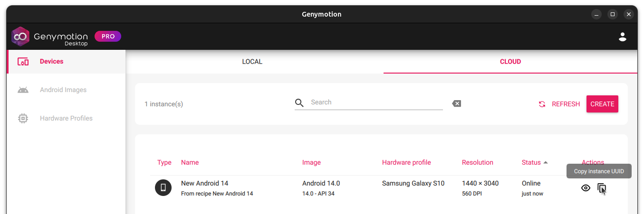Open the user account profile icon
The width and height of the screenshot is (644, 214).
[x=622, y=37]
